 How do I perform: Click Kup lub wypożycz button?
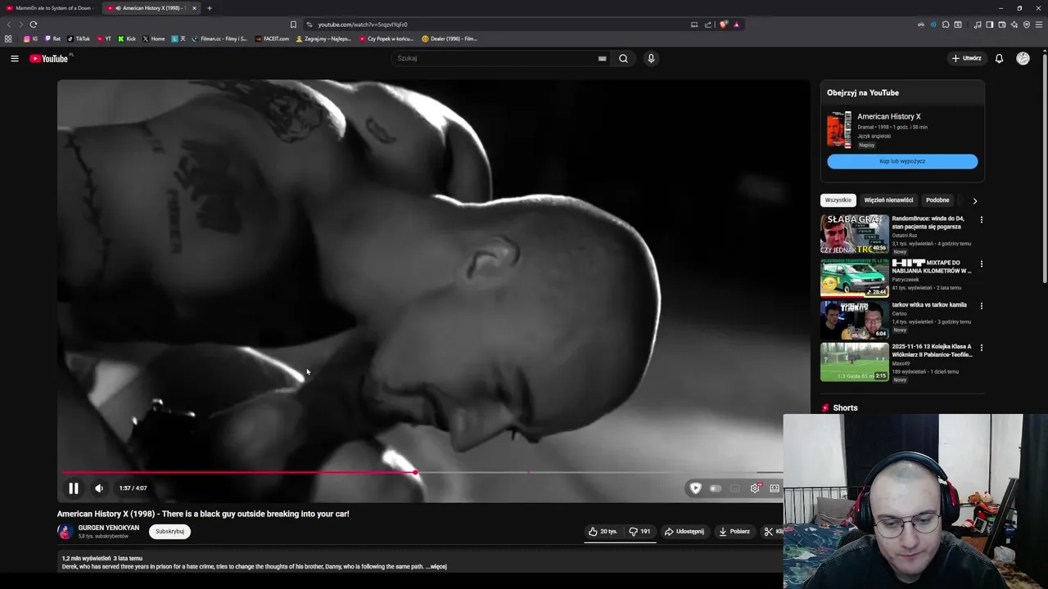(x=902, y=161)
